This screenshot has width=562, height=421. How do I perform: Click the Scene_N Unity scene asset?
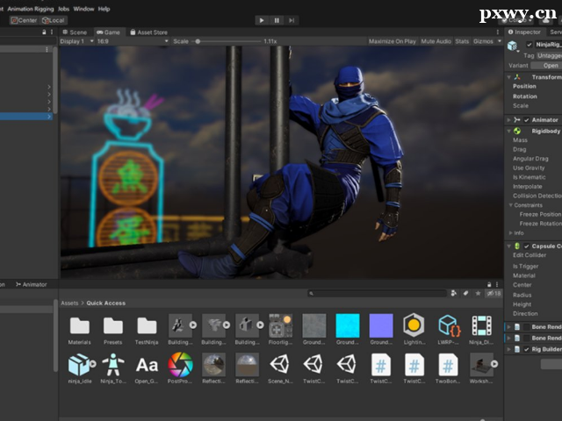click(280, 364)
